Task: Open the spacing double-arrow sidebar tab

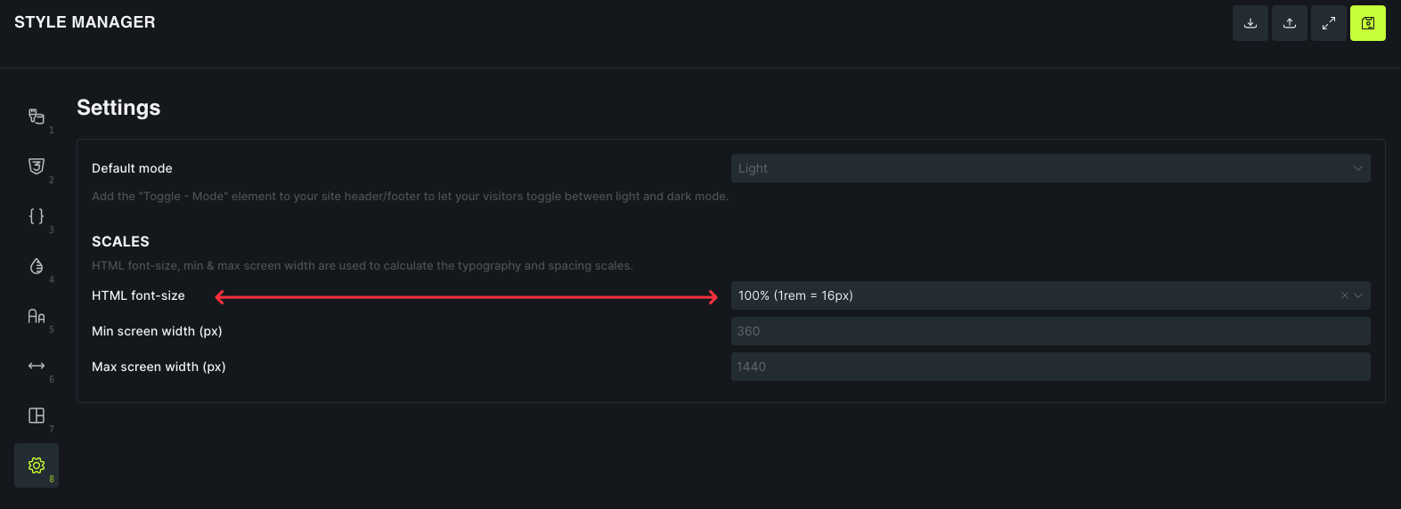Action: 37,366
